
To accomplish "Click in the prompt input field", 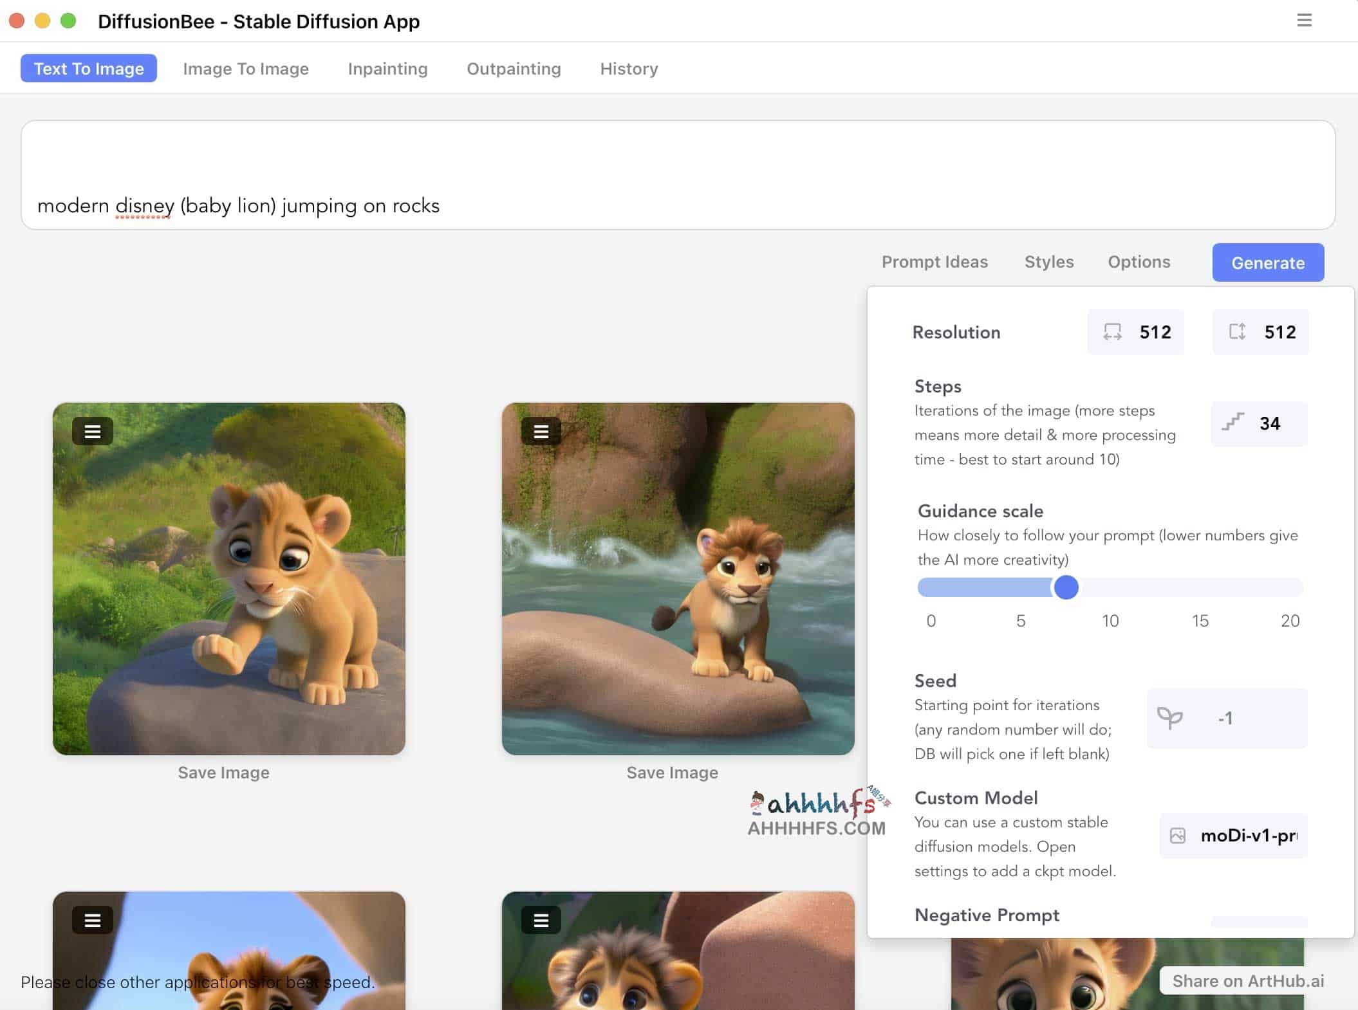I will click(679, 175).
